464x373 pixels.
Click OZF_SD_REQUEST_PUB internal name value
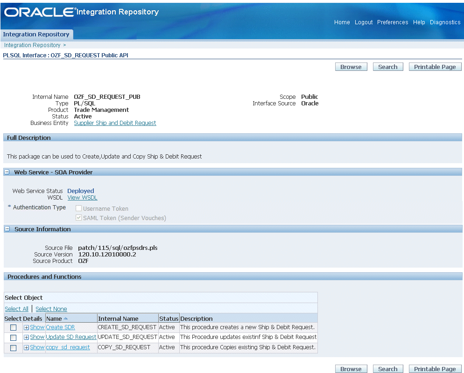pos(107,97)
